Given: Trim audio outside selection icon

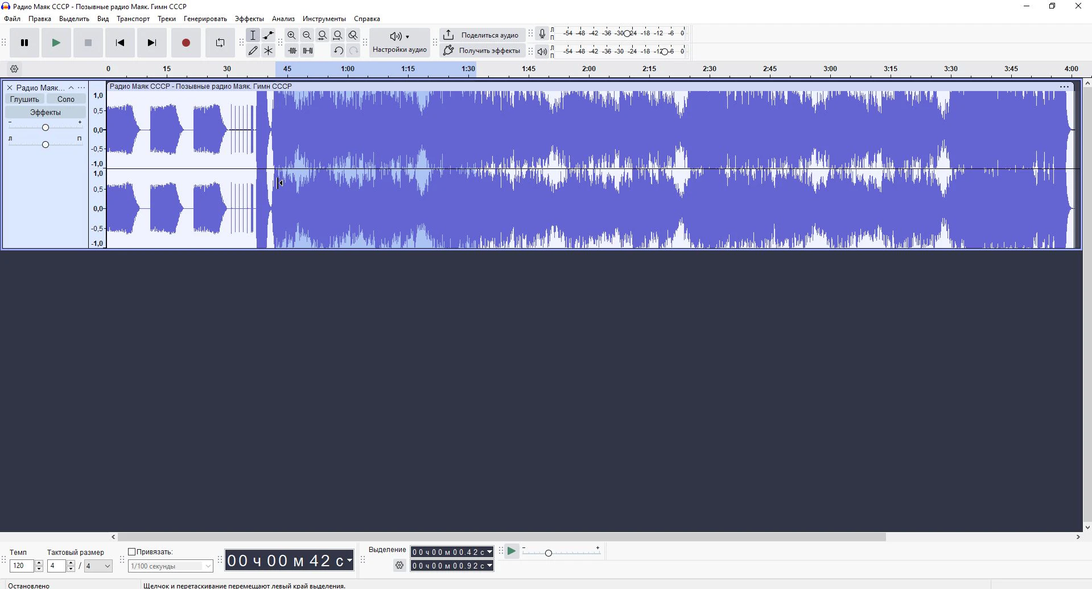Looking at the screenshot, I should click(x=292, y=51).
